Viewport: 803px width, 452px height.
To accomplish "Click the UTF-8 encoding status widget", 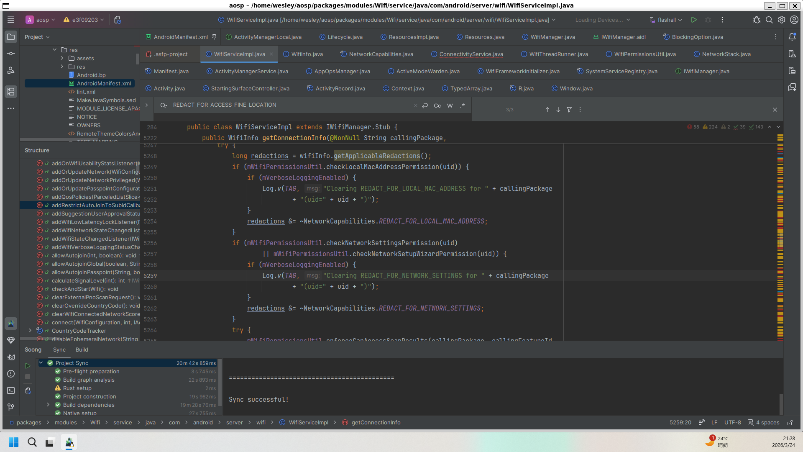I will (x=732, y=422).
